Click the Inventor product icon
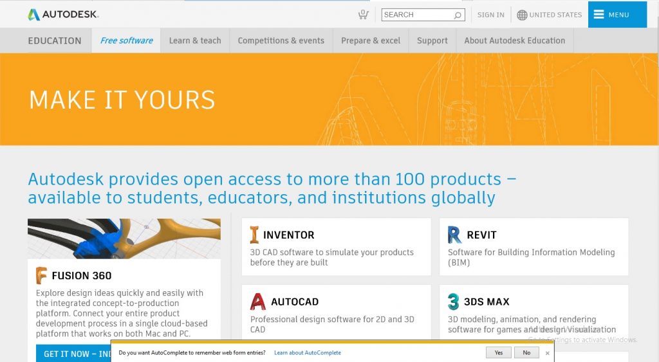This screenshot has width=659, height=362. tap(255, 235)
